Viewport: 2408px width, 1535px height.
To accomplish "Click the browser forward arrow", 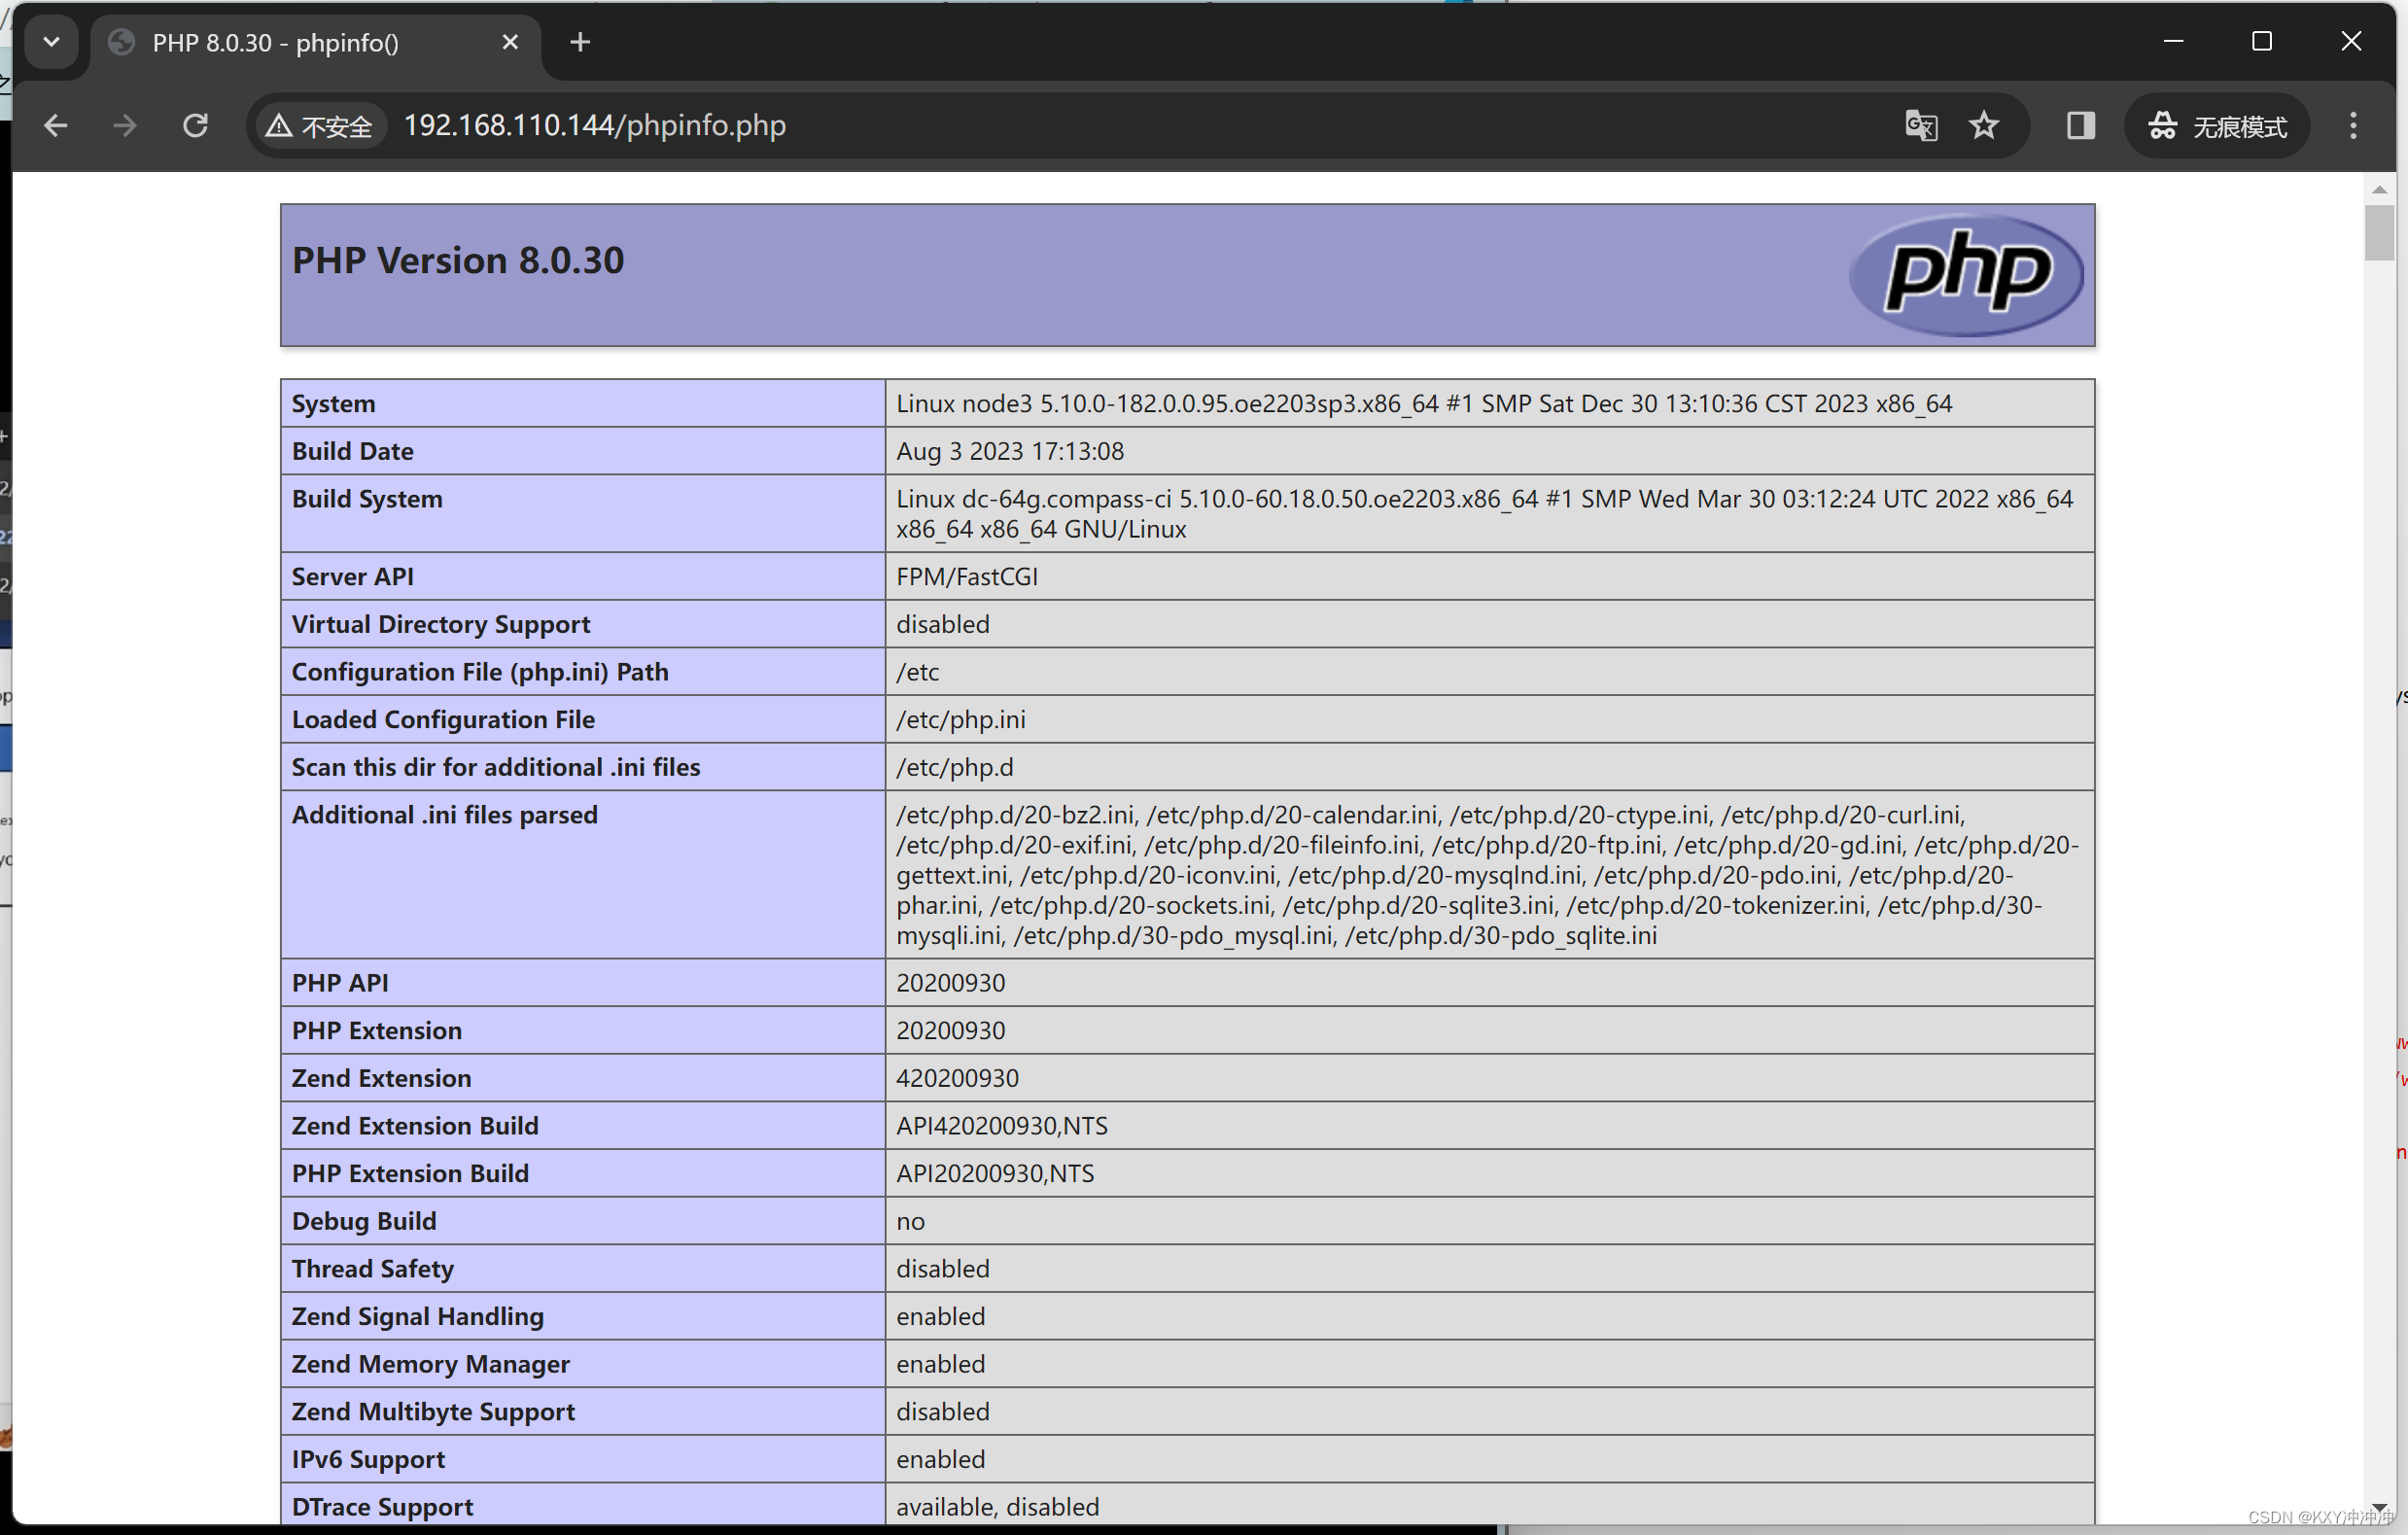I will pos(125,125).
